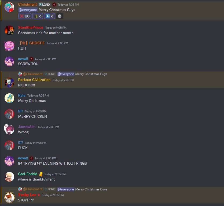224x206 pixels.
Task: Open SteelthePrince's avatar
Action: (9, 30)
